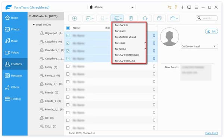Uncheck the second contact row checkbox
Screen dimensions: 224x138
68,43
